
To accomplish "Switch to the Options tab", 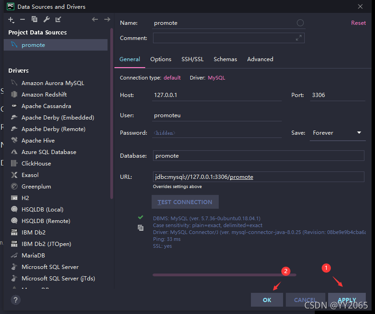I will [x=161, y=59].
